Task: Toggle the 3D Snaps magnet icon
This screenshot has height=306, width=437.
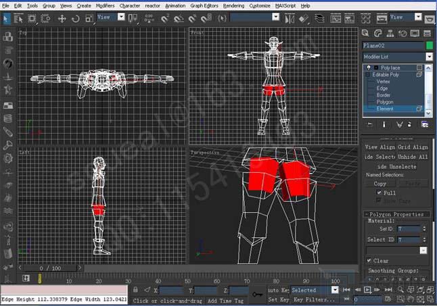Action: [165, 19]
